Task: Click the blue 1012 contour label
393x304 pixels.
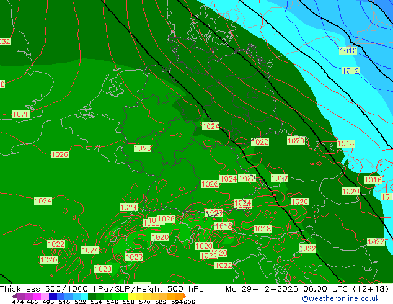Action: (351, 71)
